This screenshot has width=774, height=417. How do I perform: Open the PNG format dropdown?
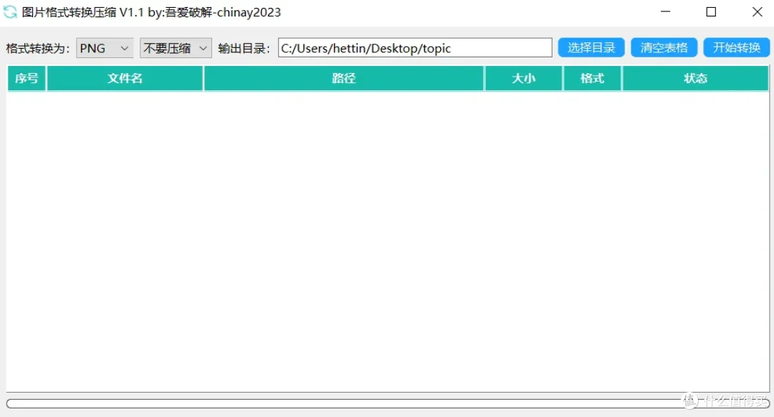coord(105,48)
